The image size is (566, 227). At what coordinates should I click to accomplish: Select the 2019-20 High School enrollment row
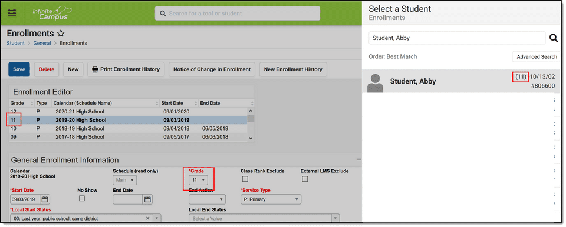pyautogui.click(x=128, y=120)
